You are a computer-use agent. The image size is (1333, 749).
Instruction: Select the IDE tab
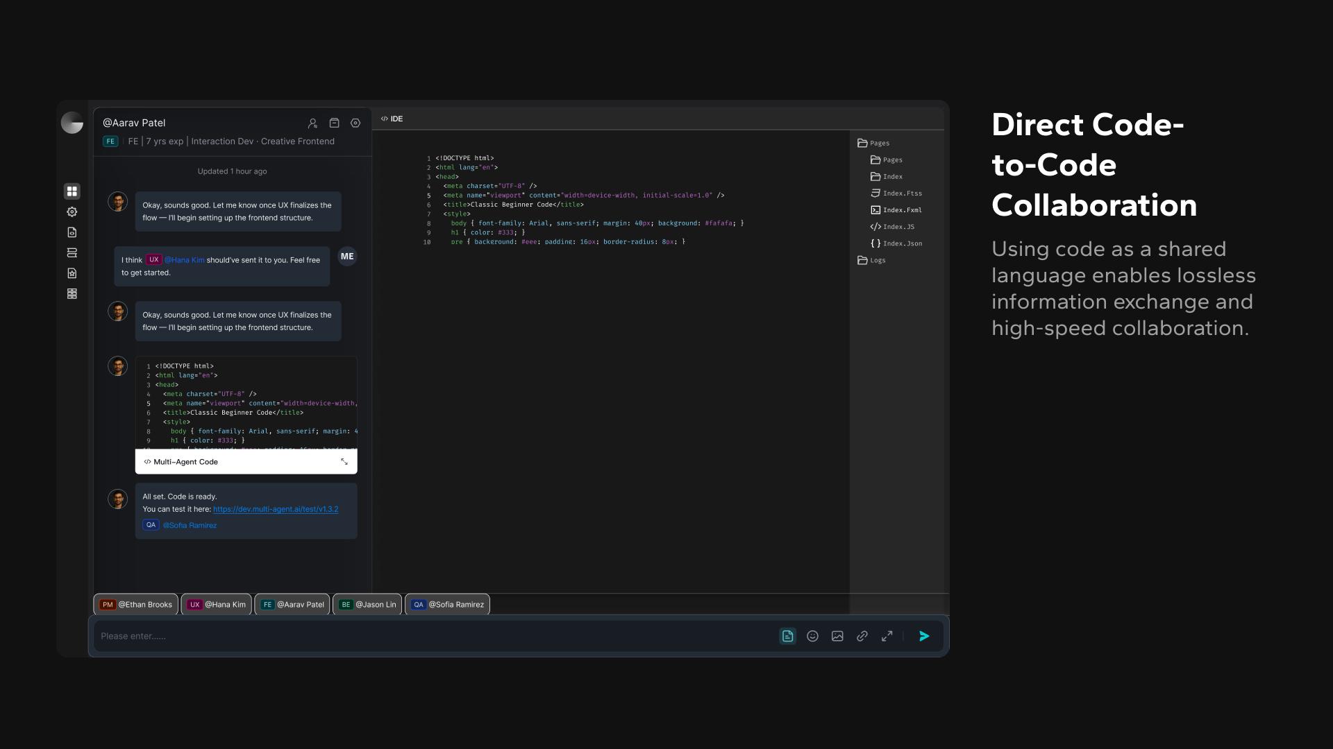coord(392,119)
